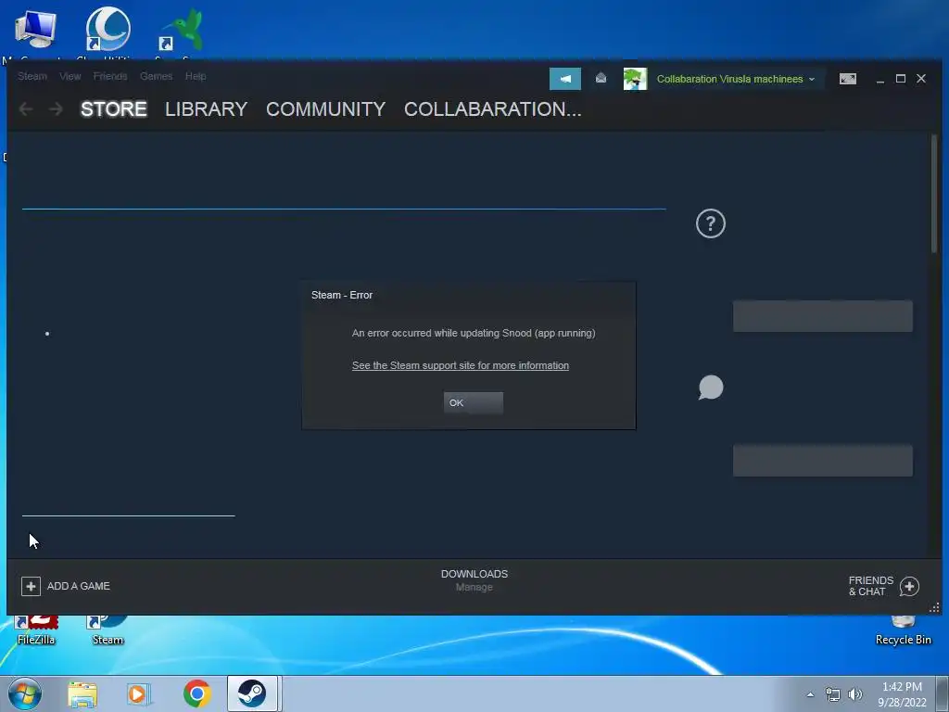This screenshot has height=712, width=949.
Task: Show hidden tray icons arrow
Action: point(810,694)
